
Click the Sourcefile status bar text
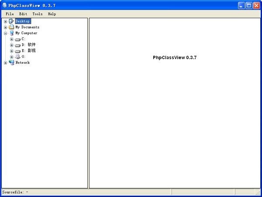pyautogui.click(x=15, y=192)
